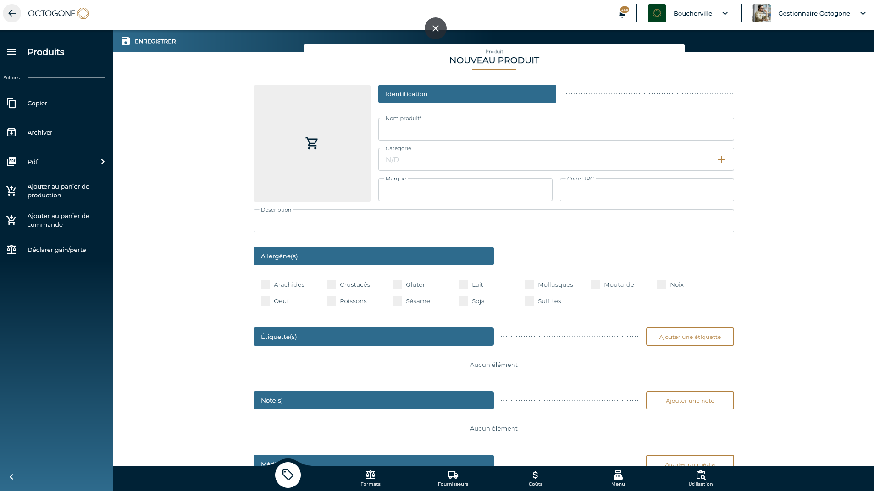The image size is (874, 491).
Task: Focus the Nom produit field
Action: 556,129
